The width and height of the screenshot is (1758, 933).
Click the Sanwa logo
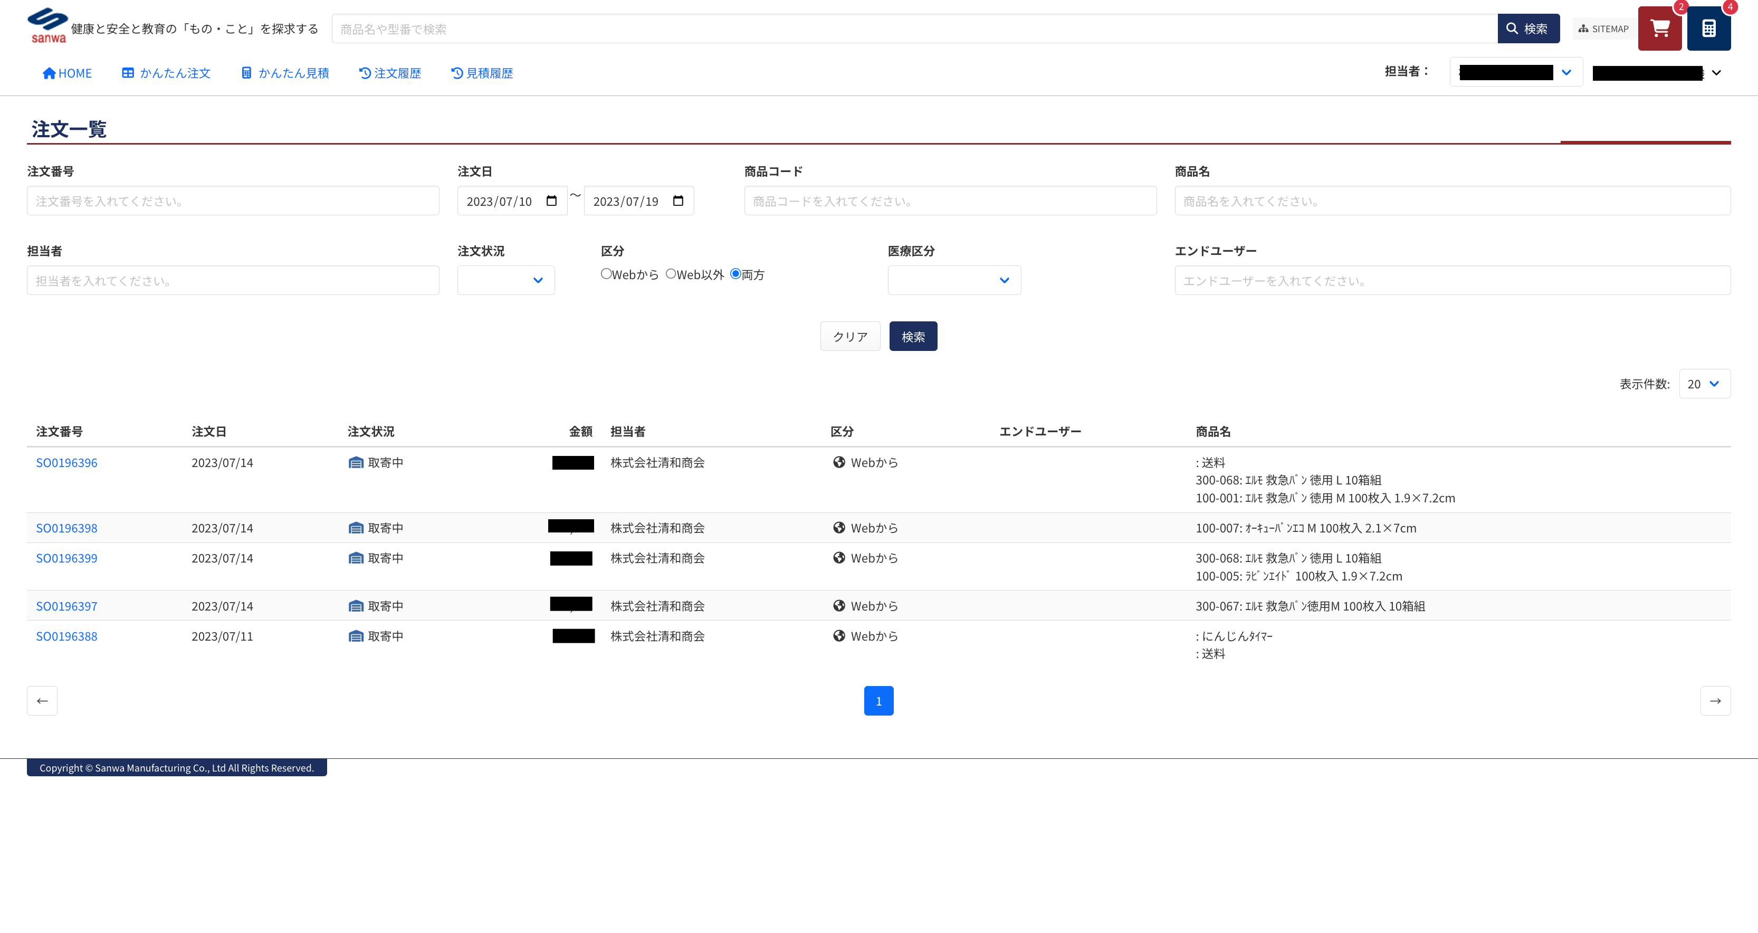pos(48,26)
